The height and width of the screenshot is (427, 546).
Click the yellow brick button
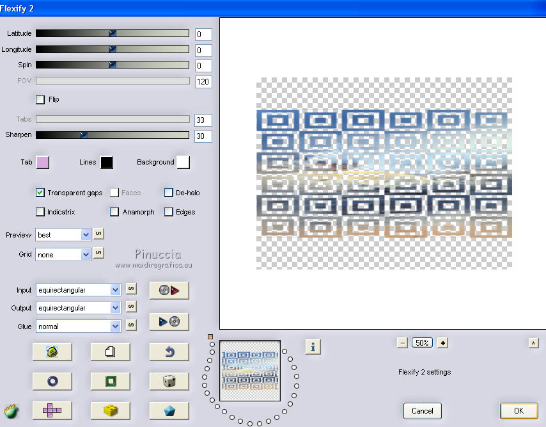coord(111,410)
